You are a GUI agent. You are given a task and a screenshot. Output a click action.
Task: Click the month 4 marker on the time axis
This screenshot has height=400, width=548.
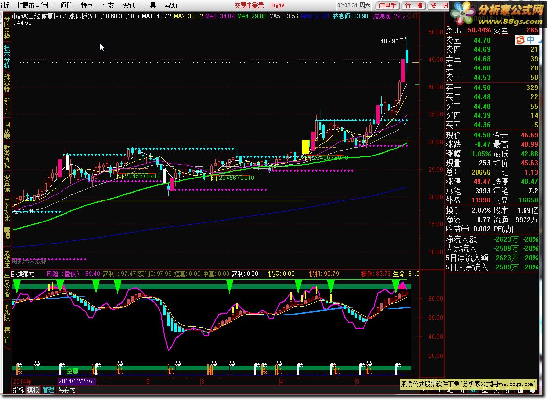[281, 382]
